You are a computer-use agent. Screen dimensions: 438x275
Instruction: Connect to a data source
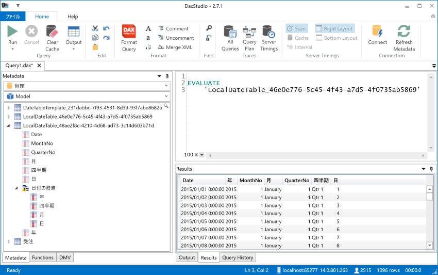pos(377,35)
